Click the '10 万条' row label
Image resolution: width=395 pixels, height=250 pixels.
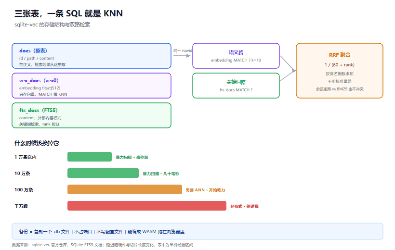23,174
